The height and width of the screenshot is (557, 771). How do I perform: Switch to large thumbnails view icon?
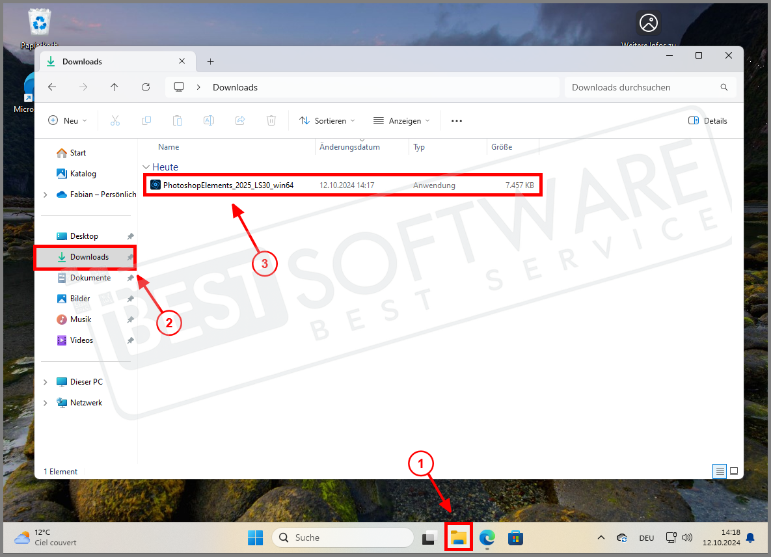pyautogui.click(x=734, y=471)
